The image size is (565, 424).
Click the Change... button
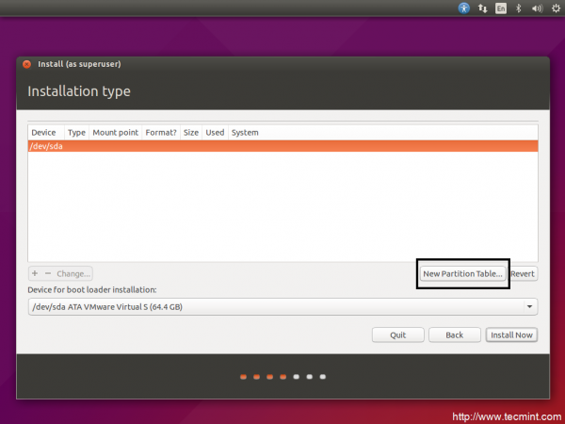point(73,273)
